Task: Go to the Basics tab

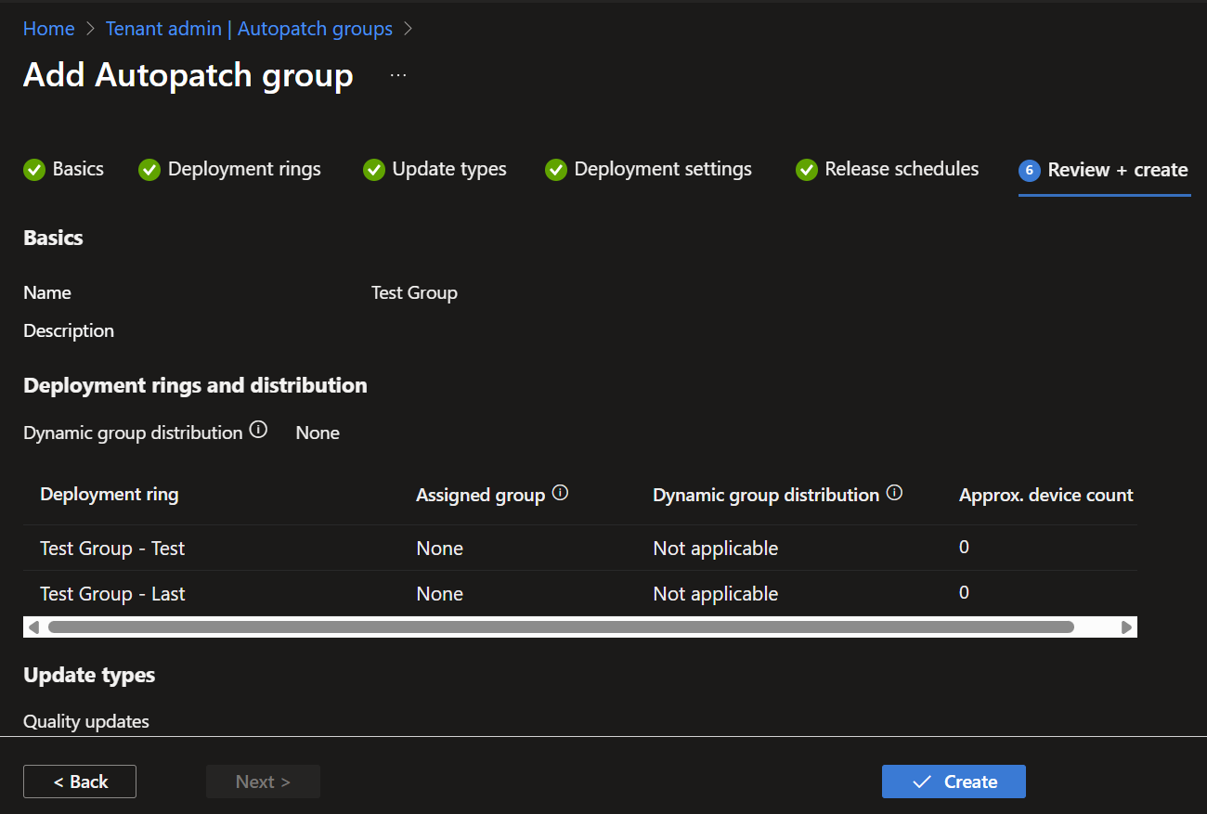Action: point(63,170)
